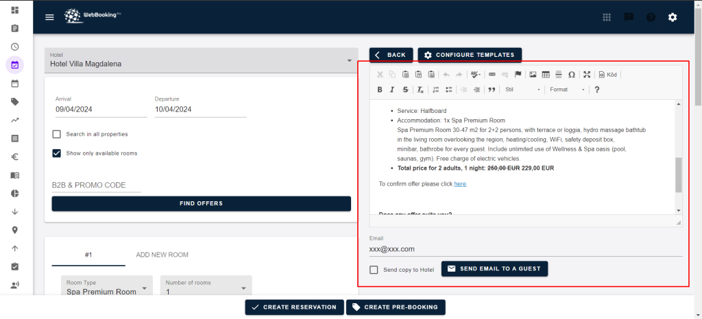Viewport: 702px width, 319px height.
Task: Expand the Format dropdown in editor
Action: pyautogui.click(x=568, y=90)
